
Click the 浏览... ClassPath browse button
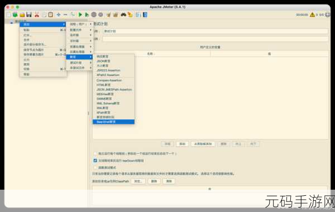(x=138, y=181)
